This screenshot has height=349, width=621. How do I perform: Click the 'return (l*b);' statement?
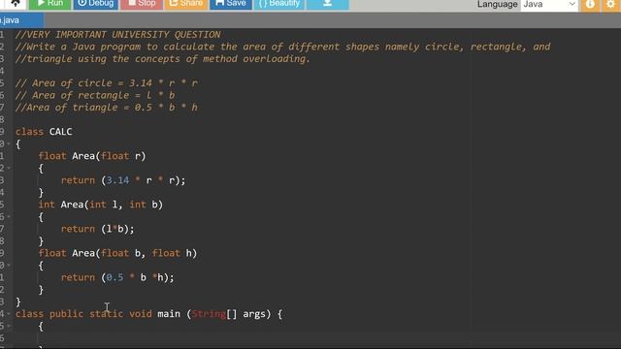pyautogui.click(x=98, y=229)
